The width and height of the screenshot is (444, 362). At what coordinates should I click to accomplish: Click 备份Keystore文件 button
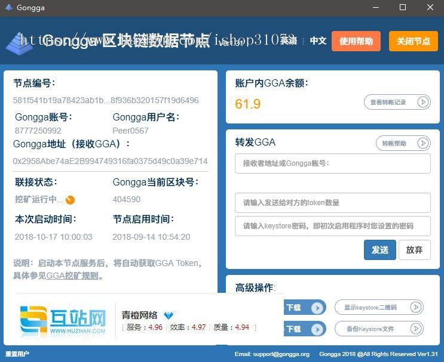(379, 329)
